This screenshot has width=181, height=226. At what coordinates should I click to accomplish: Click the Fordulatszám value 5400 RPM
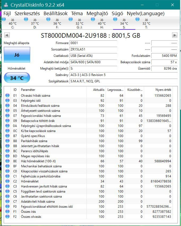click(164, 56)
